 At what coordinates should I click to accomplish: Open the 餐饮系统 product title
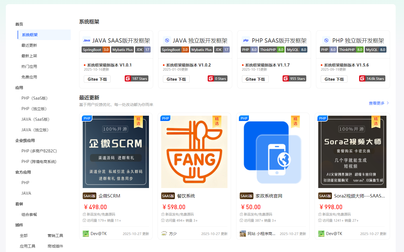[186, 196]
